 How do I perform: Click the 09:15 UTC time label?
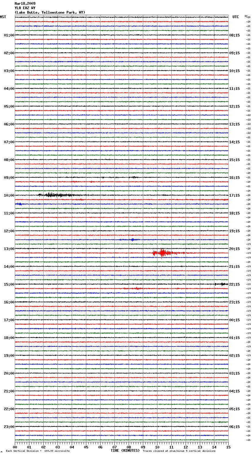coord(235,53)
